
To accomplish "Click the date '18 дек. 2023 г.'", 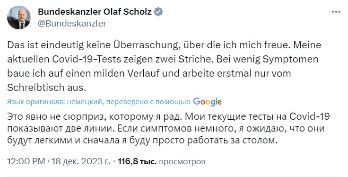I will [81, 161].
